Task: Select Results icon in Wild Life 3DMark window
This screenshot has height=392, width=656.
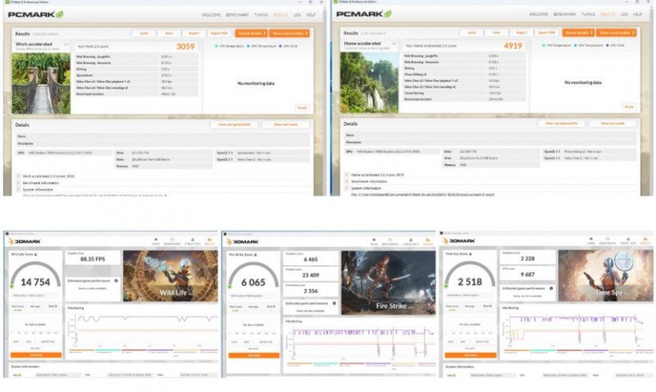Action: point(209,241)
